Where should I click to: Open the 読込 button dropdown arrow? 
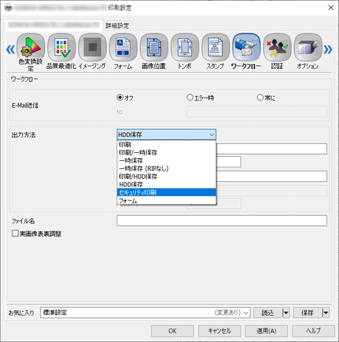(286, 312)
